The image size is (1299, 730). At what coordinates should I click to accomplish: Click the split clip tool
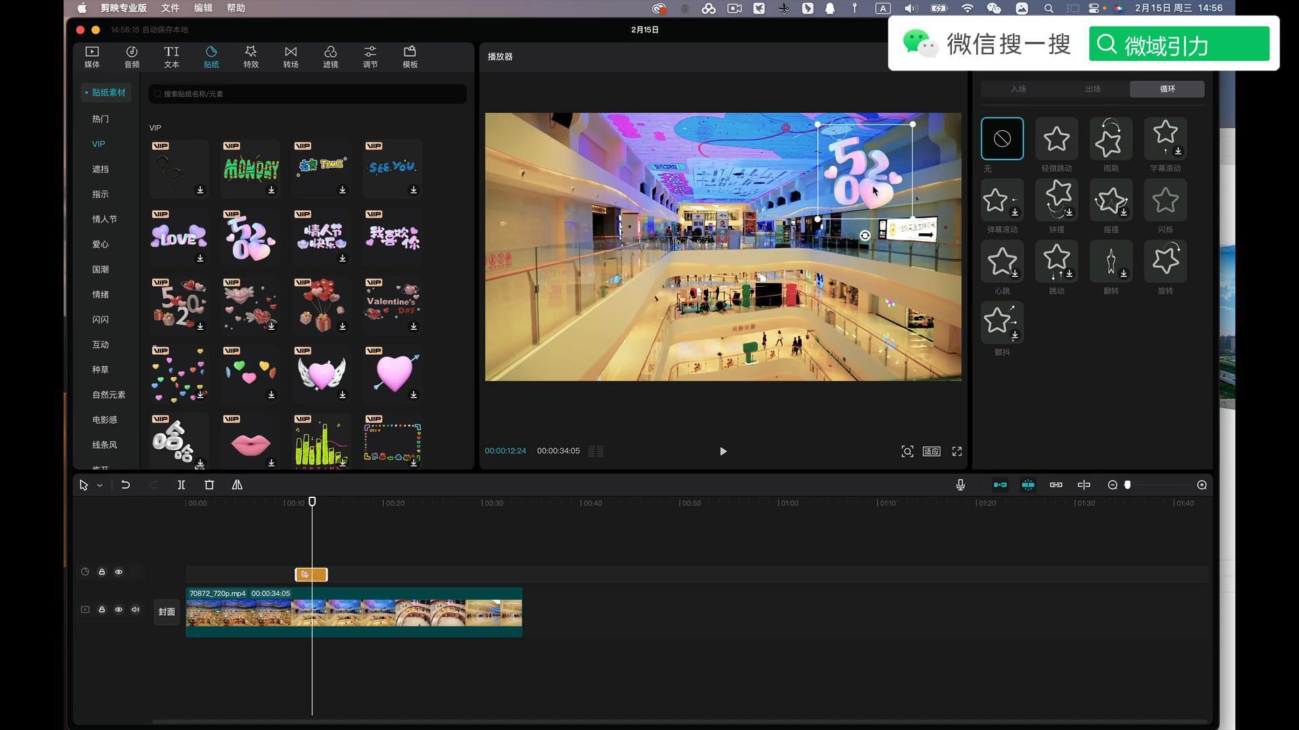coord(181,485)
